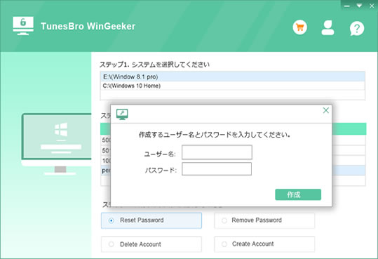Viewport: 378px width, 259px height.
Task: Click the dialog's key monitor icon
Action: coord(122,114)
